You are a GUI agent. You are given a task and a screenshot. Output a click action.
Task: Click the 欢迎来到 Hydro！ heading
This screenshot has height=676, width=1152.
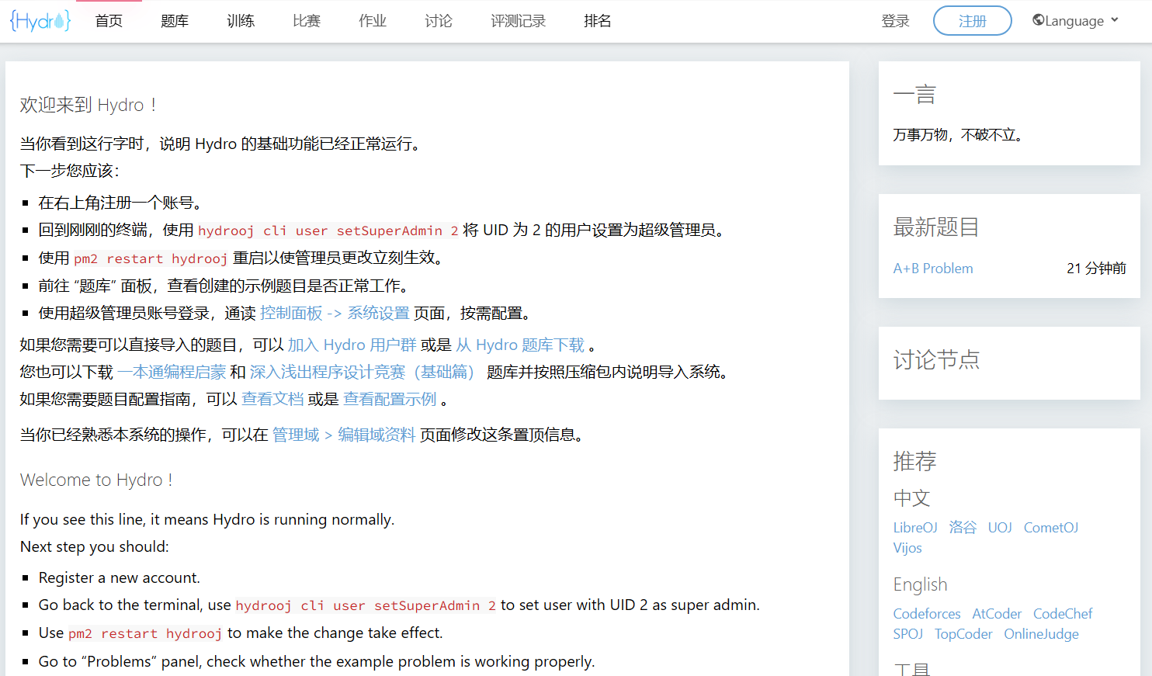click(90, 105)
